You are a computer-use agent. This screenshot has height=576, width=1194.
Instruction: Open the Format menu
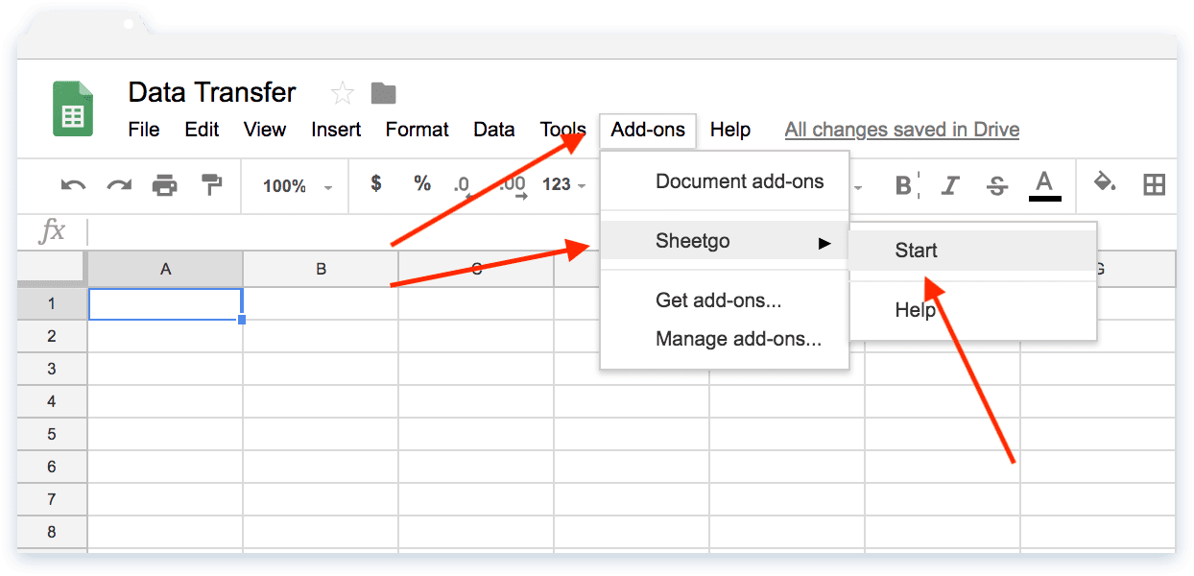(418, 130)
